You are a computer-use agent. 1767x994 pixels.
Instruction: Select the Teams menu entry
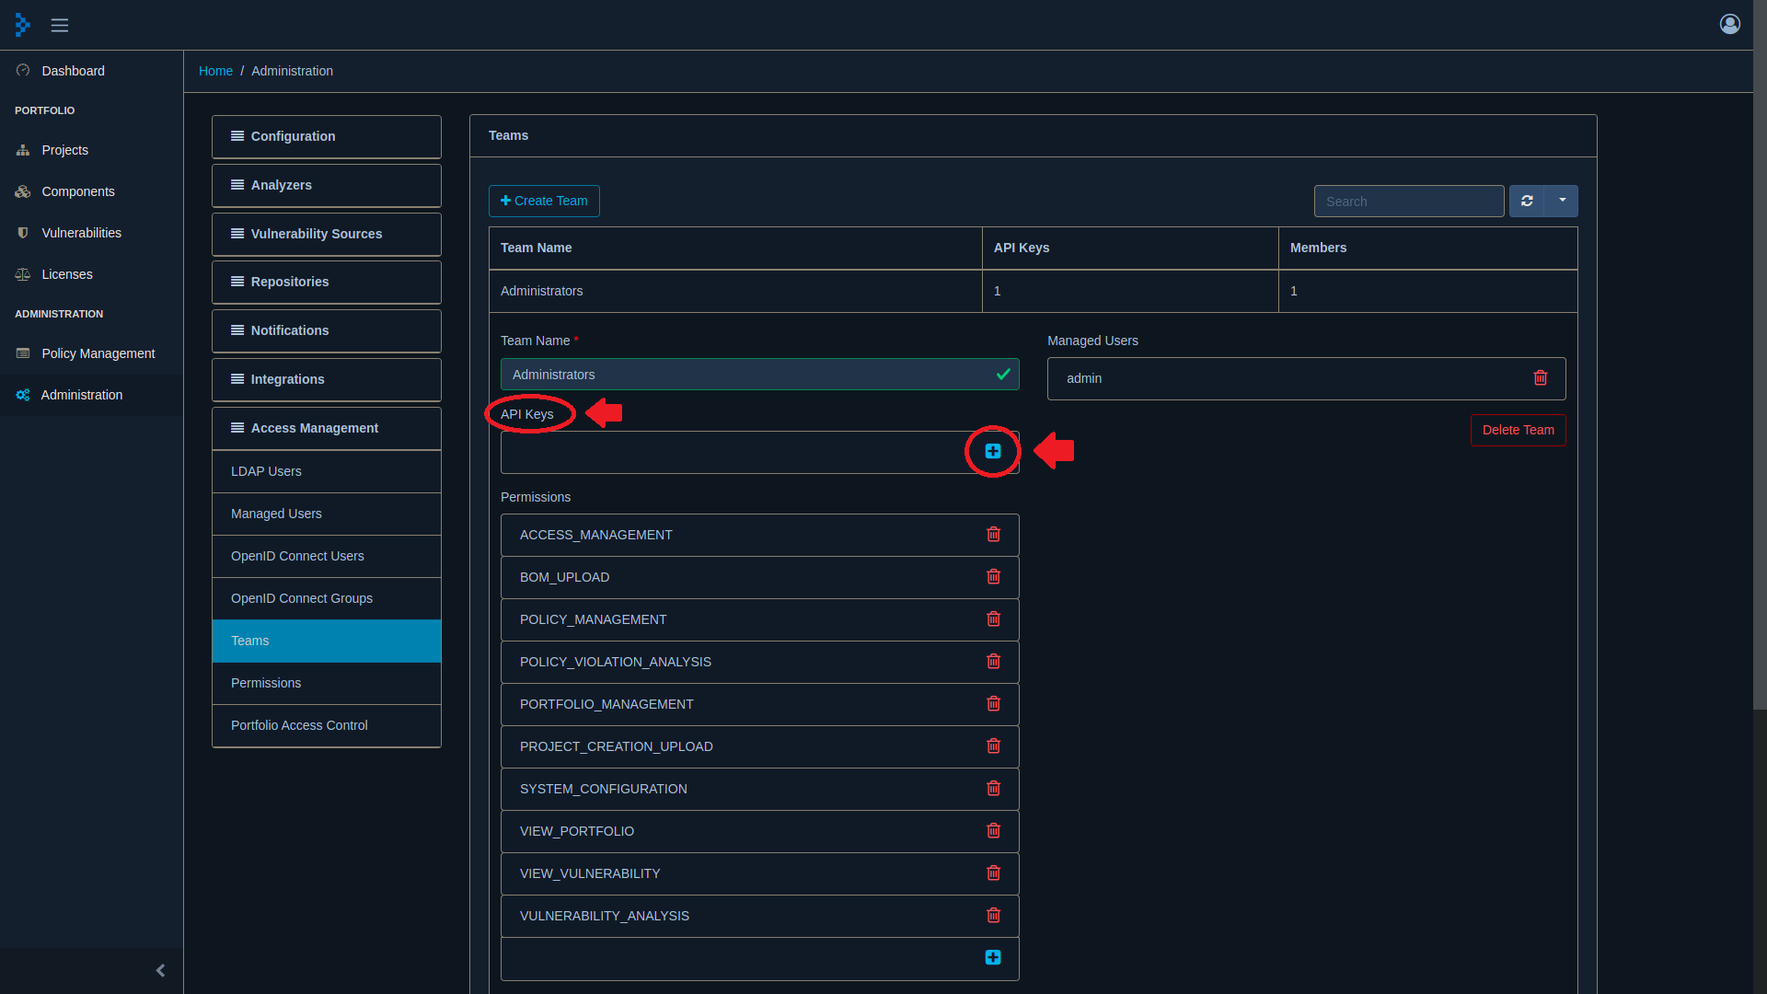tap(327, 641)
